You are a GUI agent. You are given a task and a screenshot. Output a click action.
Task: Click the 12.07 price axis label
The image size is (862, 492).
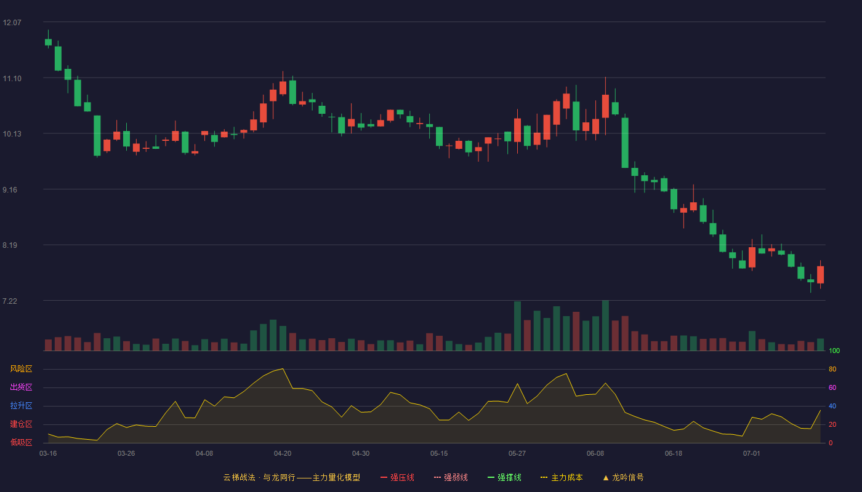pyautogui.click(x=12, y=23)
